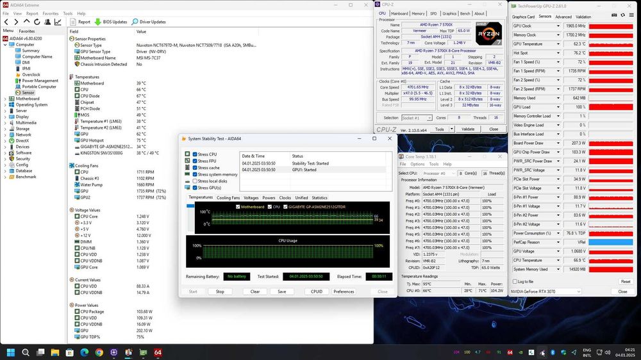The image size is (641, 360).
Task: Stop the system stability test
Action: [220, 291]
